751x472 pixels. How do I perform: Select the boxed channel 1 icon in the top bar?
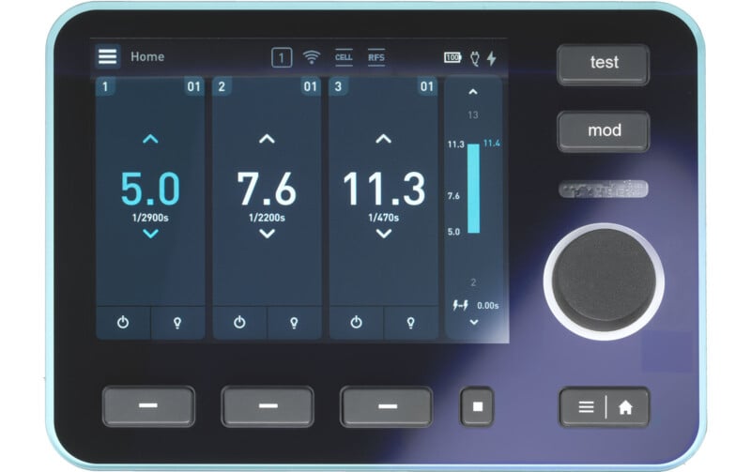point(282,58)
